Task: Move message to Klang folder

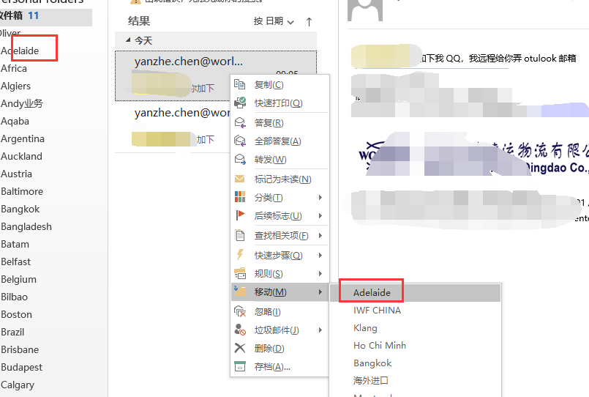Action: click(415, 328)
